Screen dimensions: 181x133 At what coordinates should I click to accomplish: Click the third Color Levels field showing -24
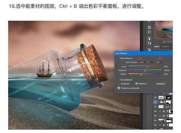159,62
